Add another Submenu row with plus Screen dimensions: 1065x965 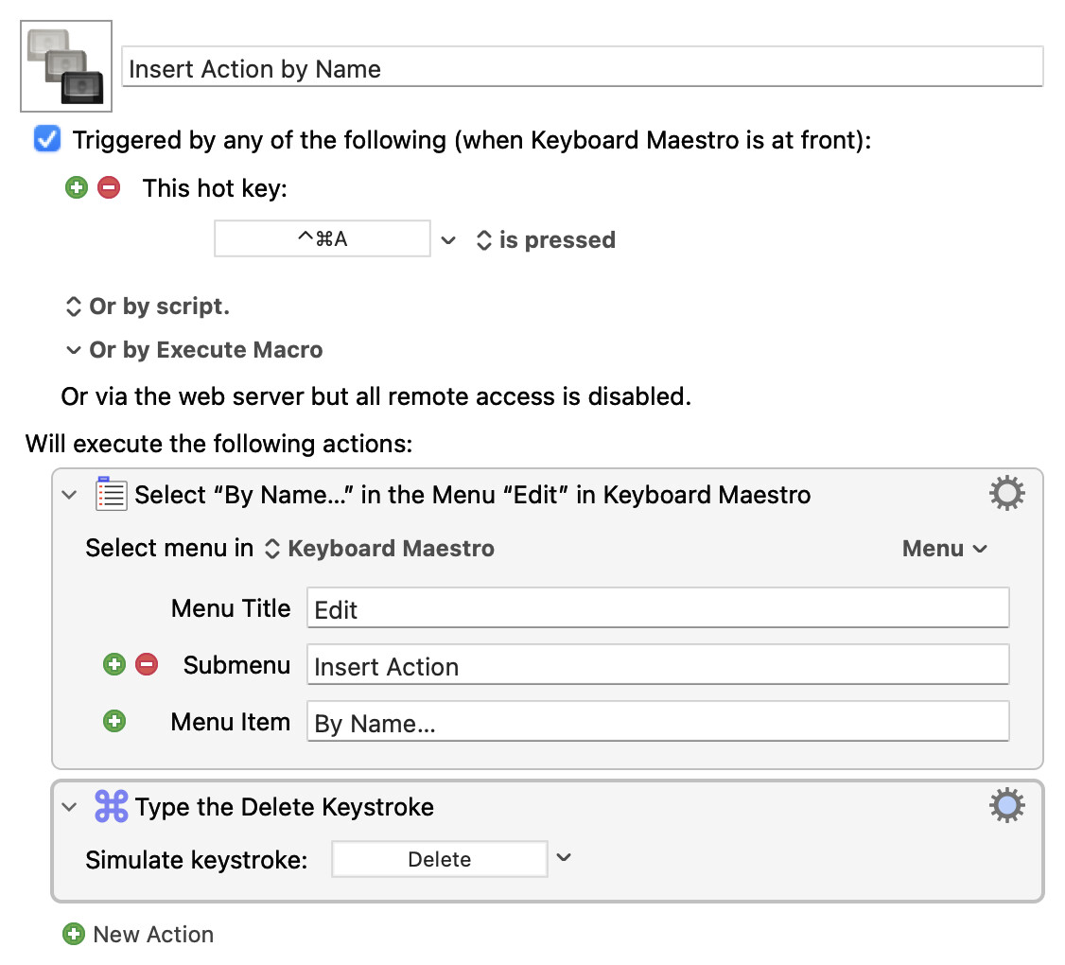114,665
